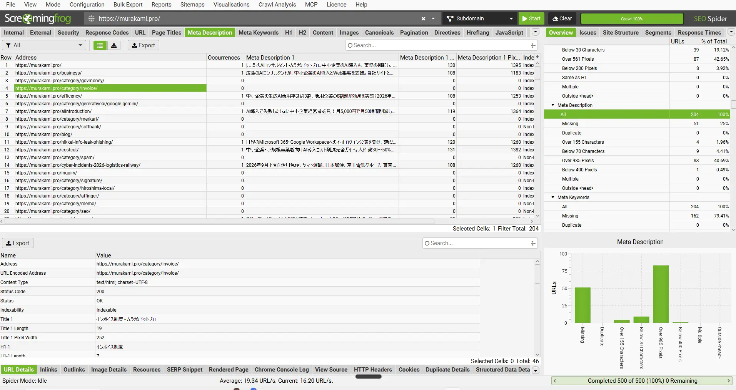Viewport: 736px width, 390px height.
Task: Open the Bulk Export menu
Action: click(128, 5)
